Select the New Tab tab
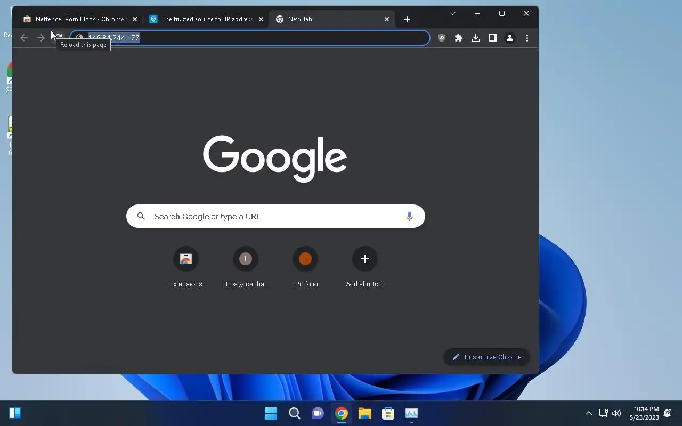Viewport: 682px width, 426px height. pos(333,19)
